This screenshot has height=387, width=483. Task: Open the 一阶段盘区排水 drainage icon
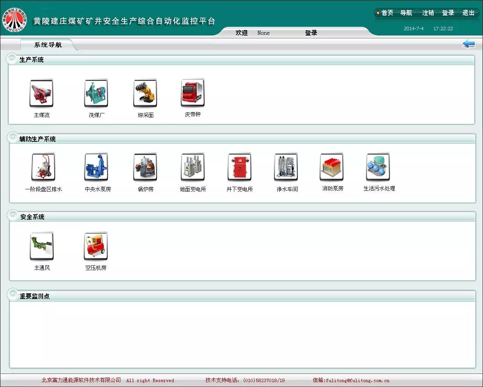(43, 167)
